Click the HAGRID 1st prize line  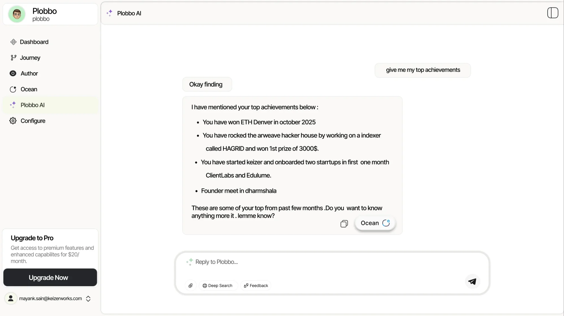[262, 149]
